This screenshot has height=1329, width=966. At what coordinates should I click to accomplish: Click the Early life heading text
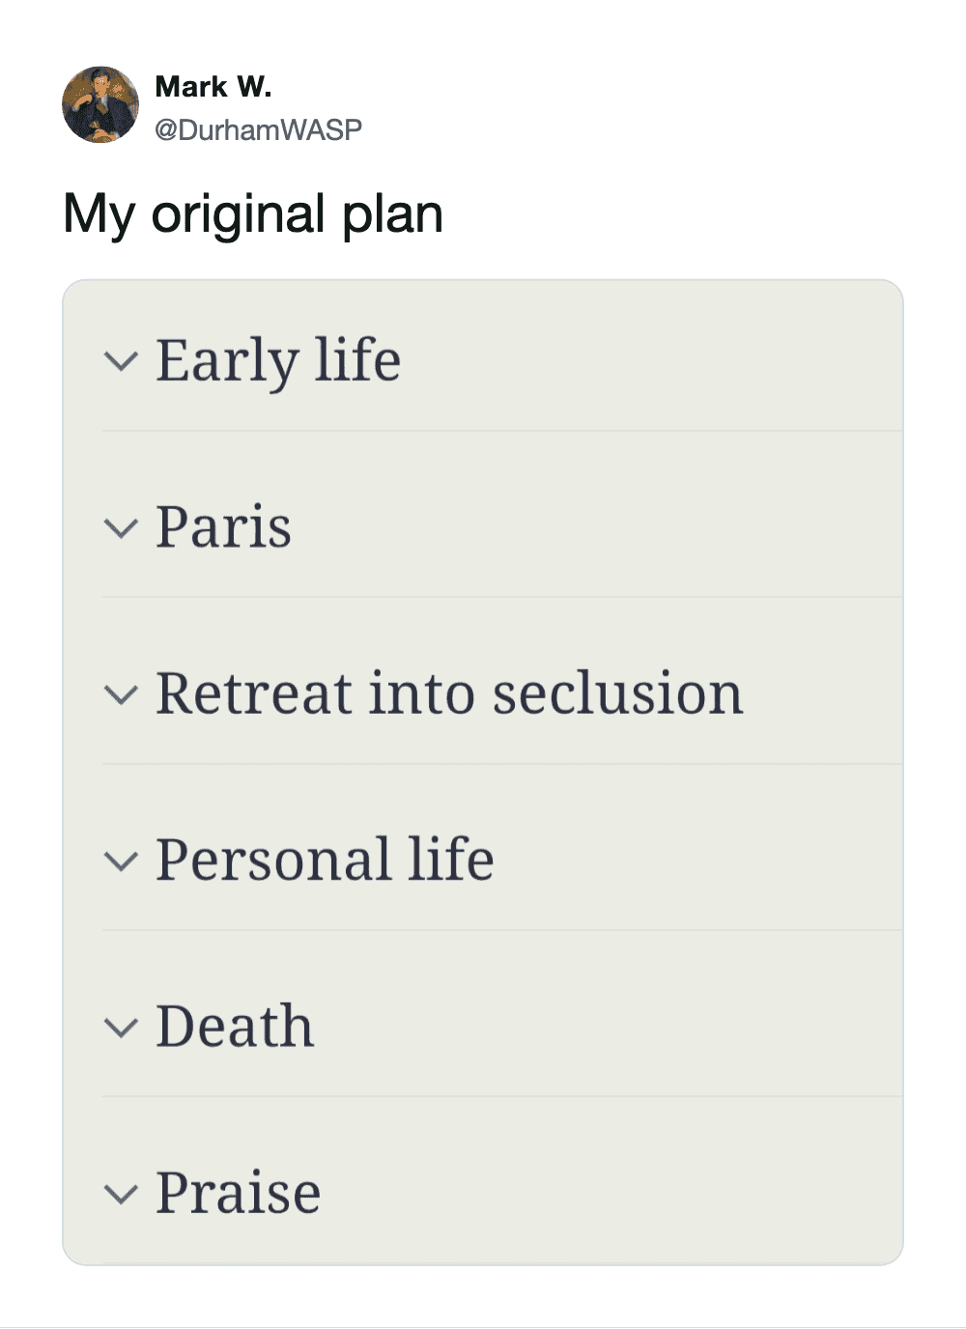[278, 361]
